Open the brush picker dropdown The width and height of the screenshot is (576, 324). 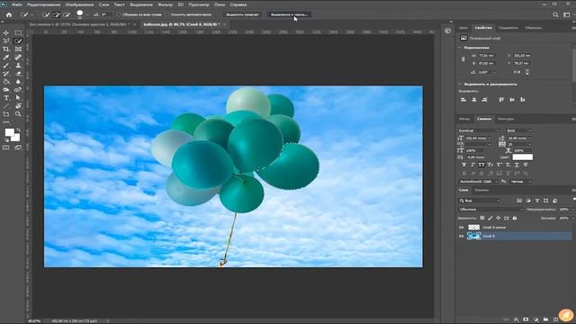coord(86,14)
